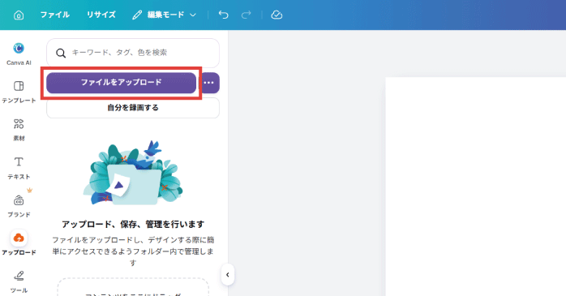Click the magnifier search icon

coord(61,53)
